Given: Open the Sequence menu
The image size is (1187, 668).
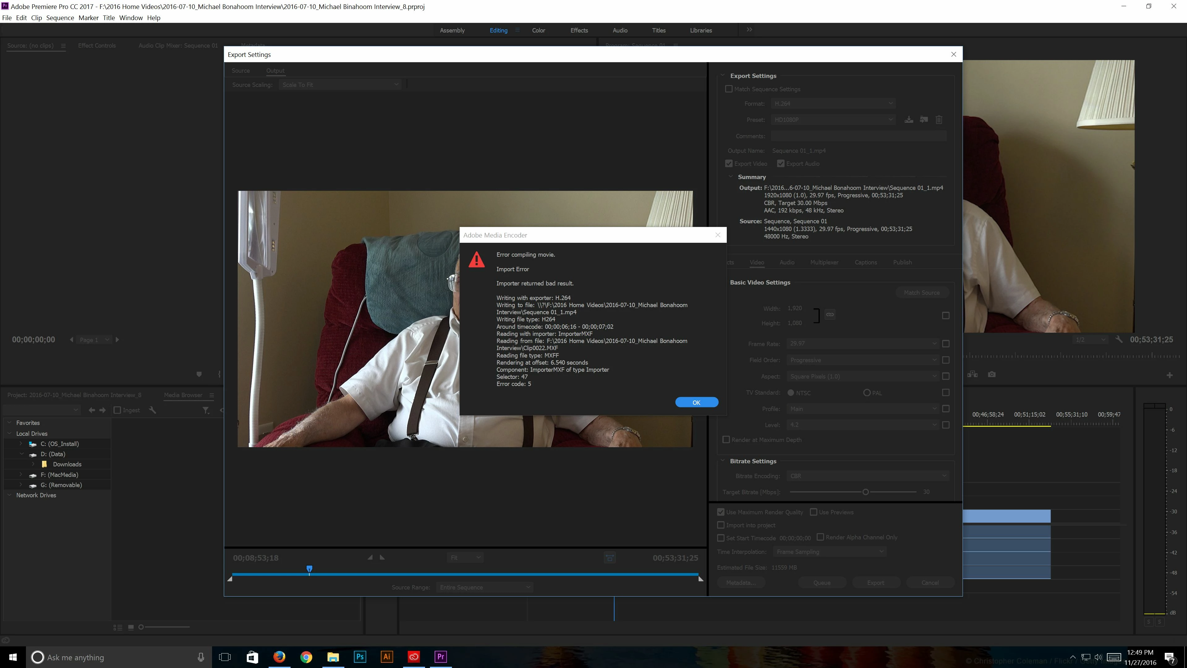Looking at the screenshot, I should 60,18.
